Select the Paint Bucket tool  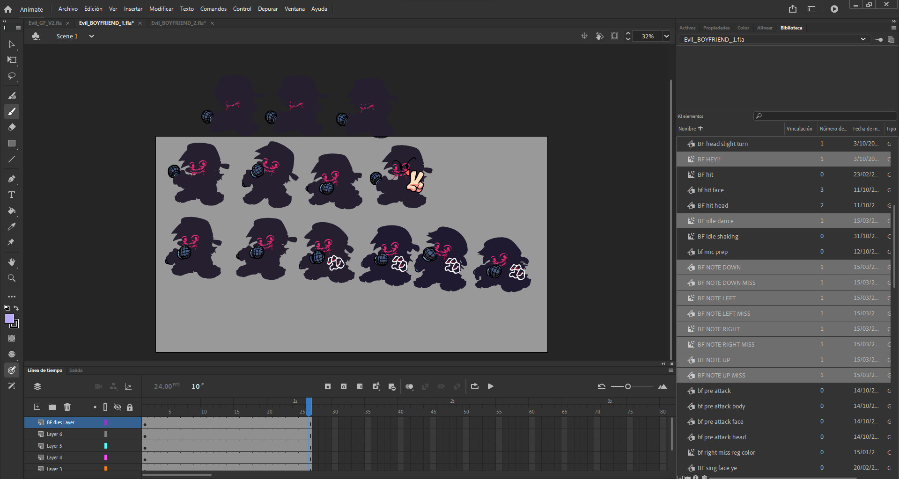[x=12, y=211]
